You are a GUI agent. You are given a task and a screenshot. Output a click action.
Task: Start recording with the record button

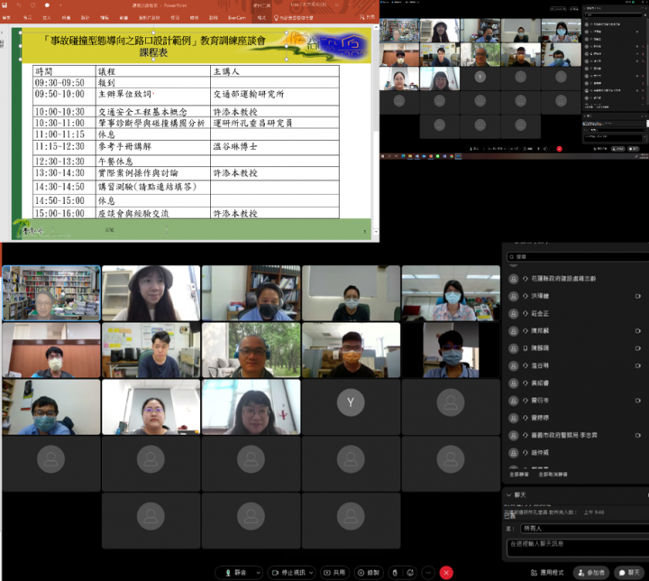[369, 572]
